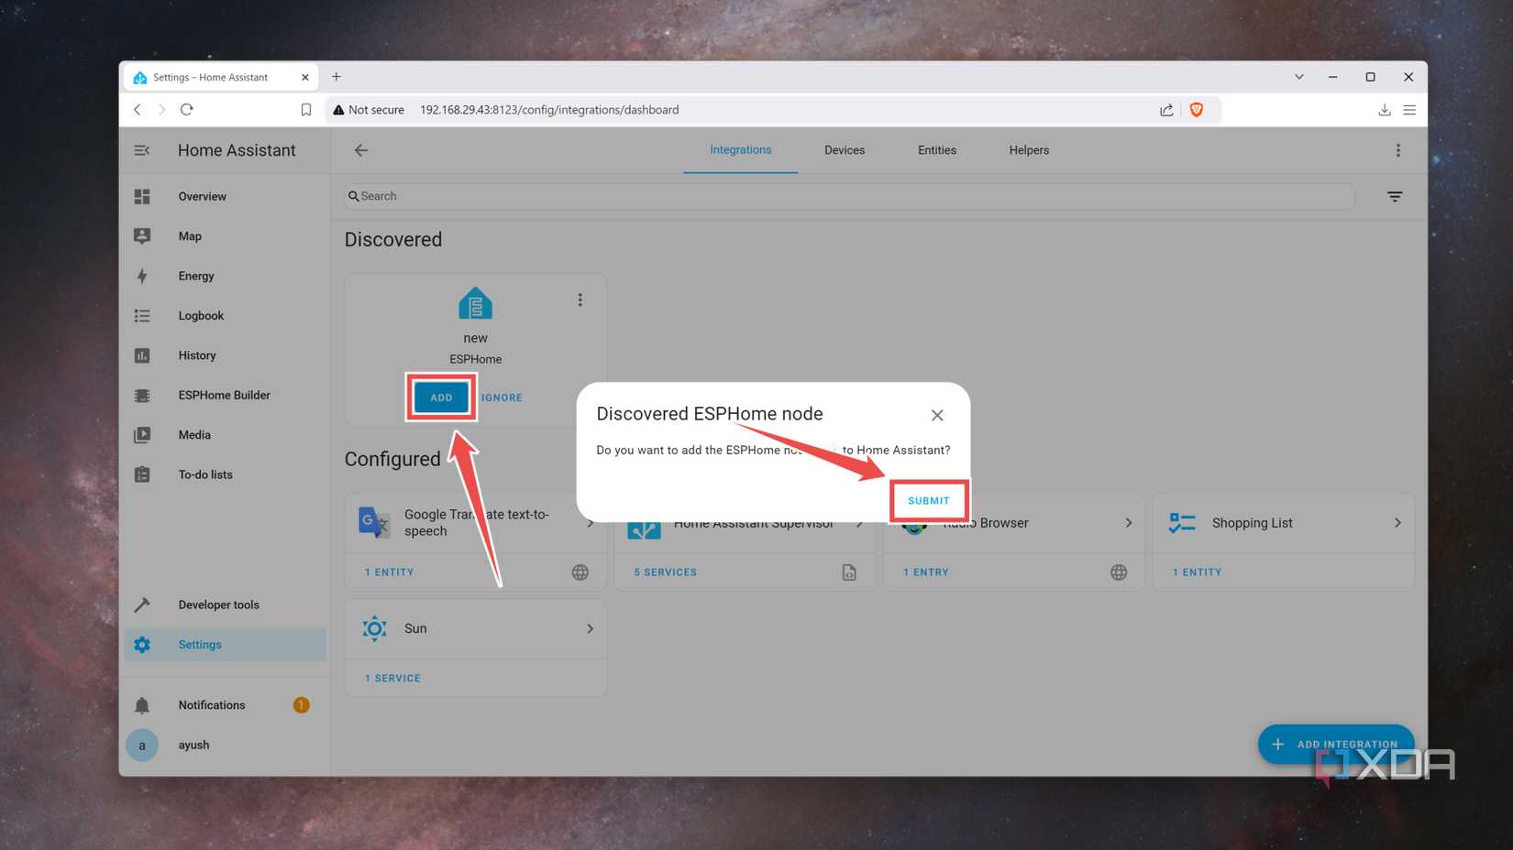This screenshot has height=850, width=1513.
Task: Click the notification count badge
Action: pyautogui.click(x=301, y=705)
